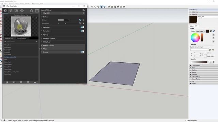Click the match color of object icon
The image size is (218, 122).
211,31
